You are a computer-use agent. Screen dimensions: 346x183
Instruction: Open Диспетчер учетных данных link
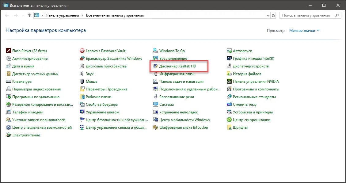click(35, 74)
